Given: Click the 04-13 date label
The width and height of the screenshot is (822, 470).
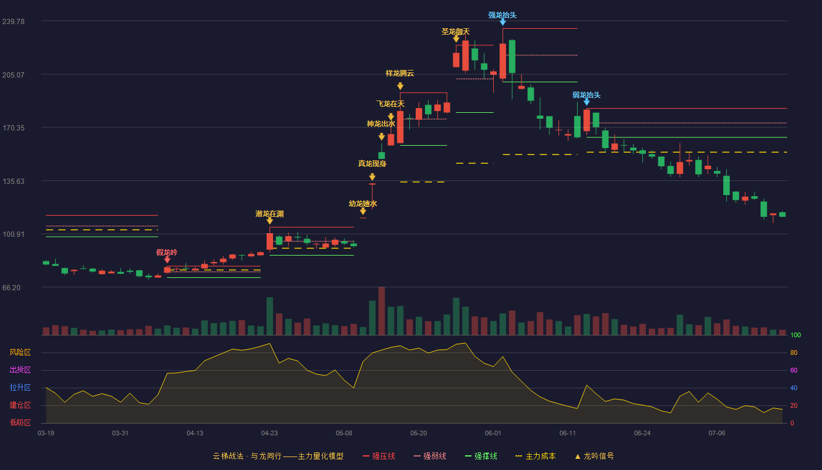Looking at the screenshot, I should pos(195,433).
